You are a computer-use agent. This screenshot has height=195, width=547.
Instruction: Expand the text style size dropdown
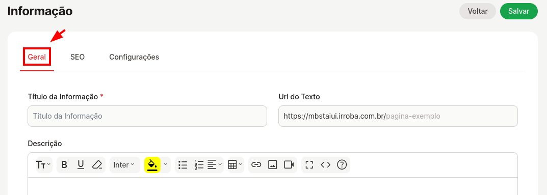(x=44, y=164)
